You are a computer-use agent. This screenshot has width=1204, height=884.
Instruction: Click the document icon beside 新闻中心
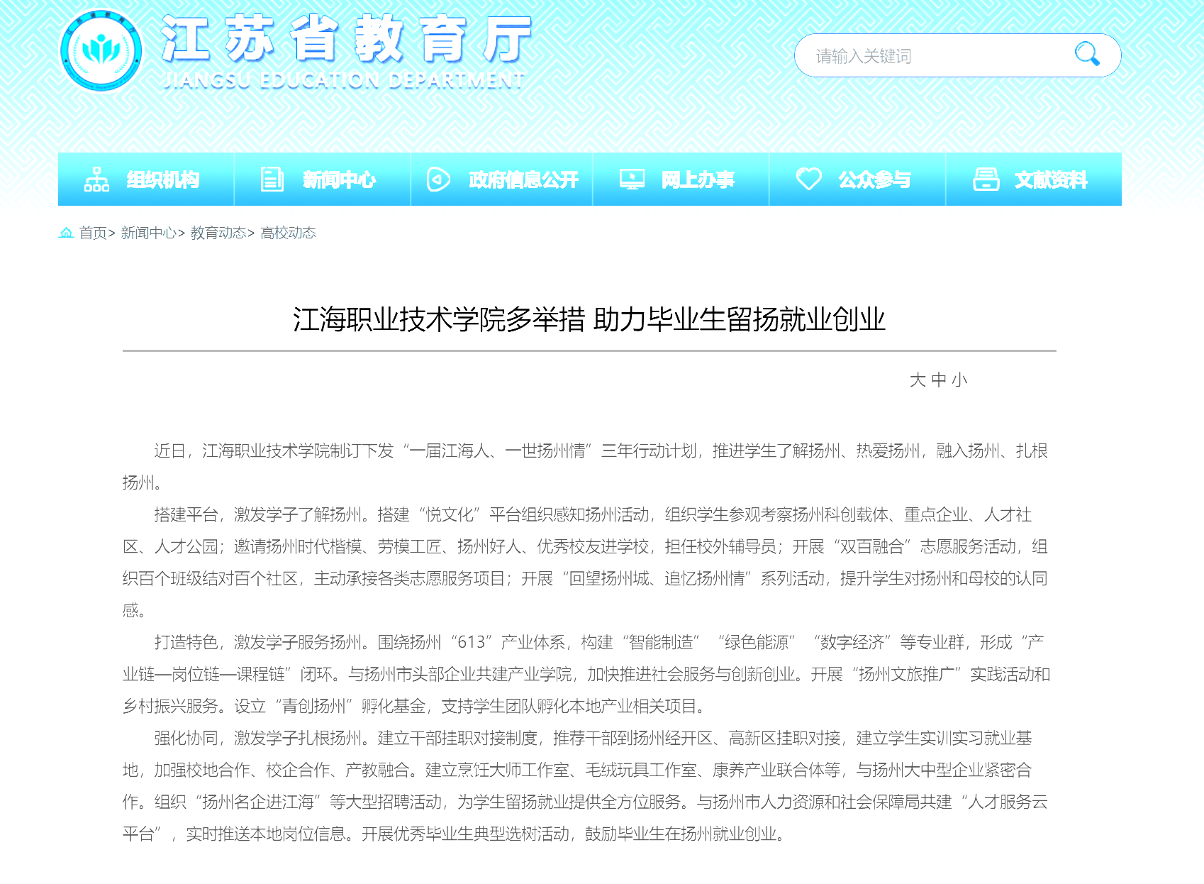pyautogui.click(x=272, y=179)
